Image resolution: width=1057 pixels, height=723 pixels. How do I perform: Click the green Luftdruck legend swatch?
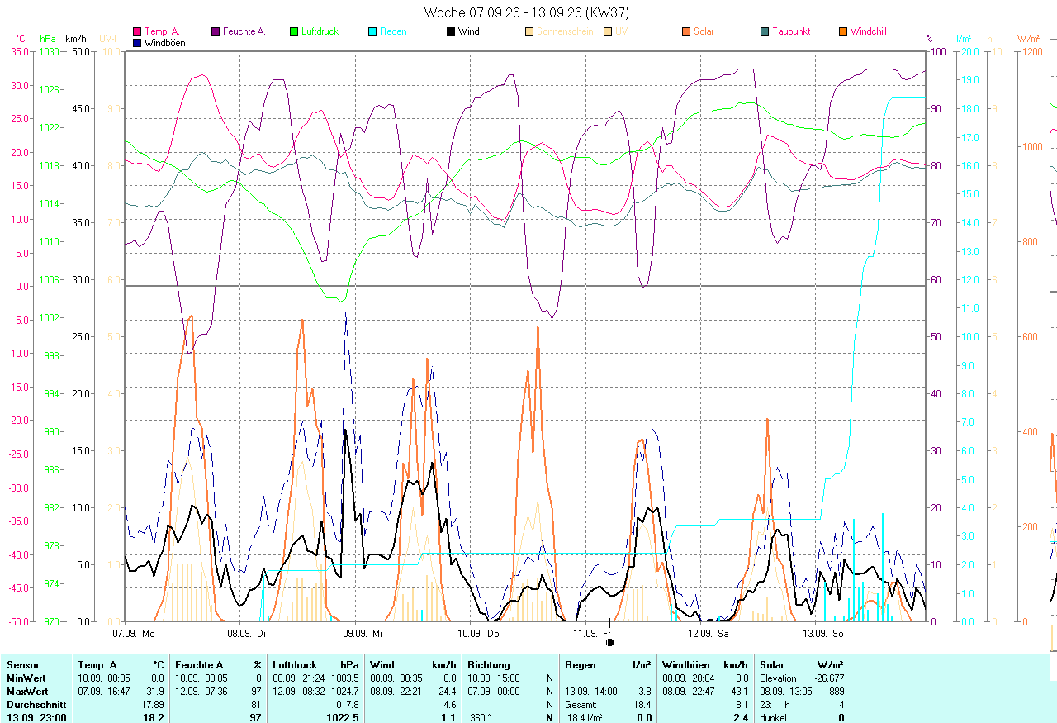[x=294, y=31]
